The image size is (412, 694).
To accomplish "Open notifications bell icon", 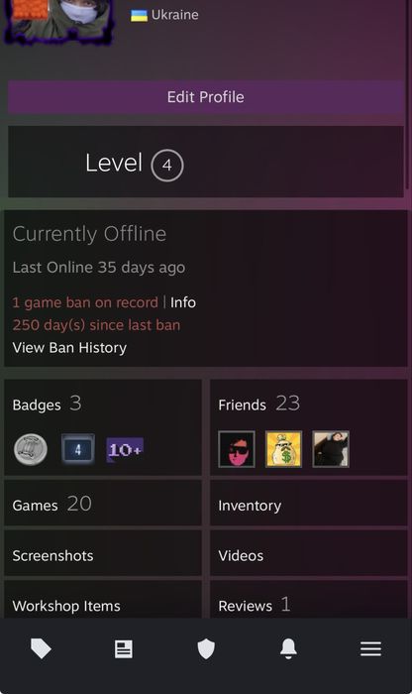I will [x=288, y=648].
